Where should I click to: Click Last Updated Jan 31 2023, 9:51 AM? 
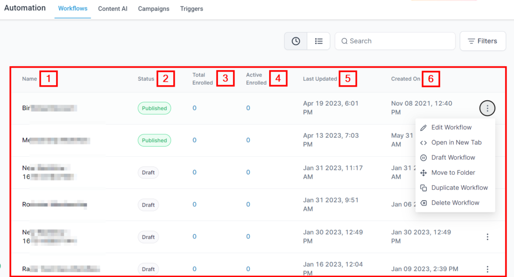(331, 204)
